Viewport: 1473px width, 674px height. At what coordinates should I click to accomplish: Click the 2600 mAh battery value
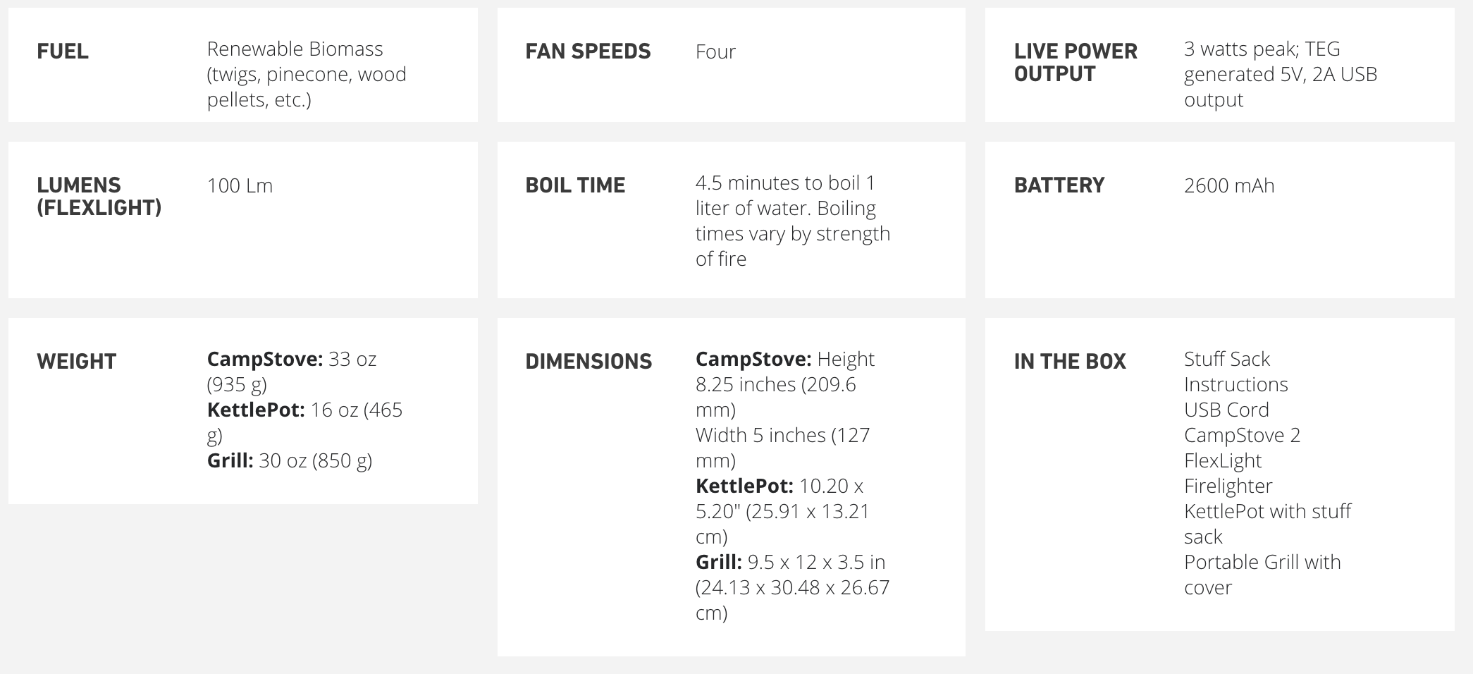coord(1228,185)
